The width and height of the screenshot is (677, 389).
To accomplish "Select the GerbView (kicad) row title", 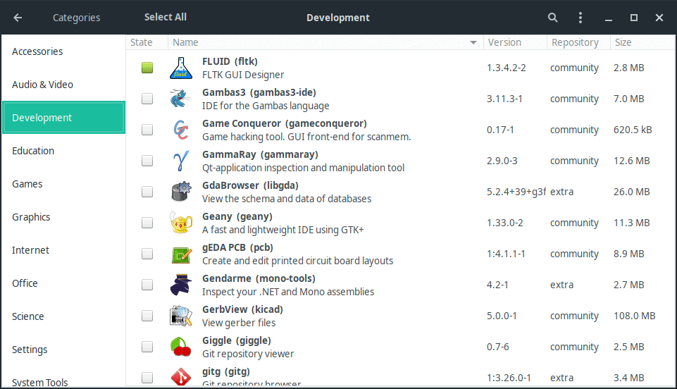I will click(x=242, y=309).
